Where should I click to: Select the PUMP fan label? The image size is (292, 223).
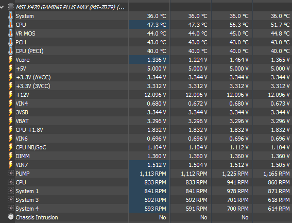tap(23, 174)
